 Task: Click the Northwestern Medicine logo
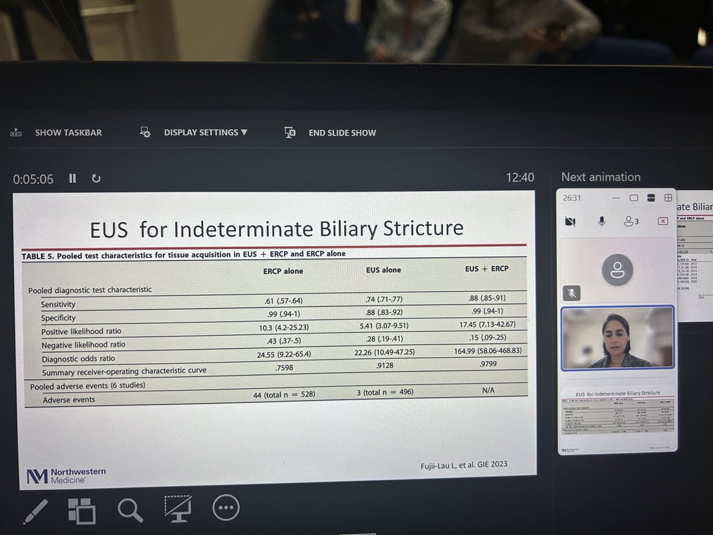(x=66, y=474)
